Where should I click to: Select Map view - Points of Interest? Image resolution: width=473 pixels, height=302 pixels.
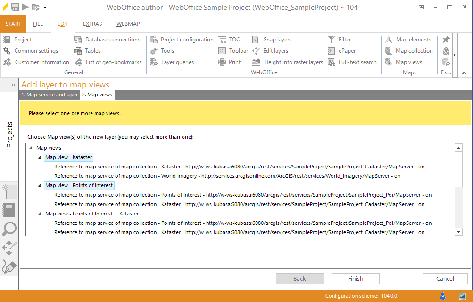[79, 185]
